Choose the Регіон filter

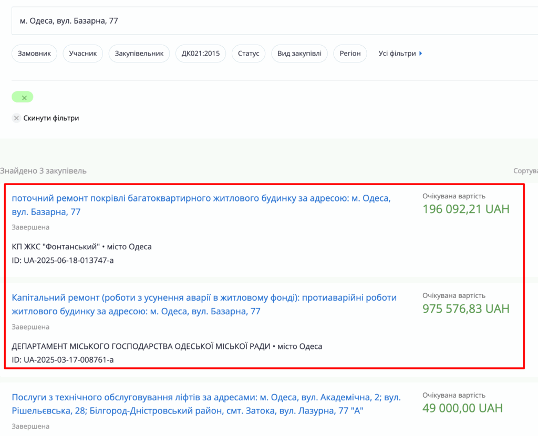pyautogui.click(x=350, y=54)
